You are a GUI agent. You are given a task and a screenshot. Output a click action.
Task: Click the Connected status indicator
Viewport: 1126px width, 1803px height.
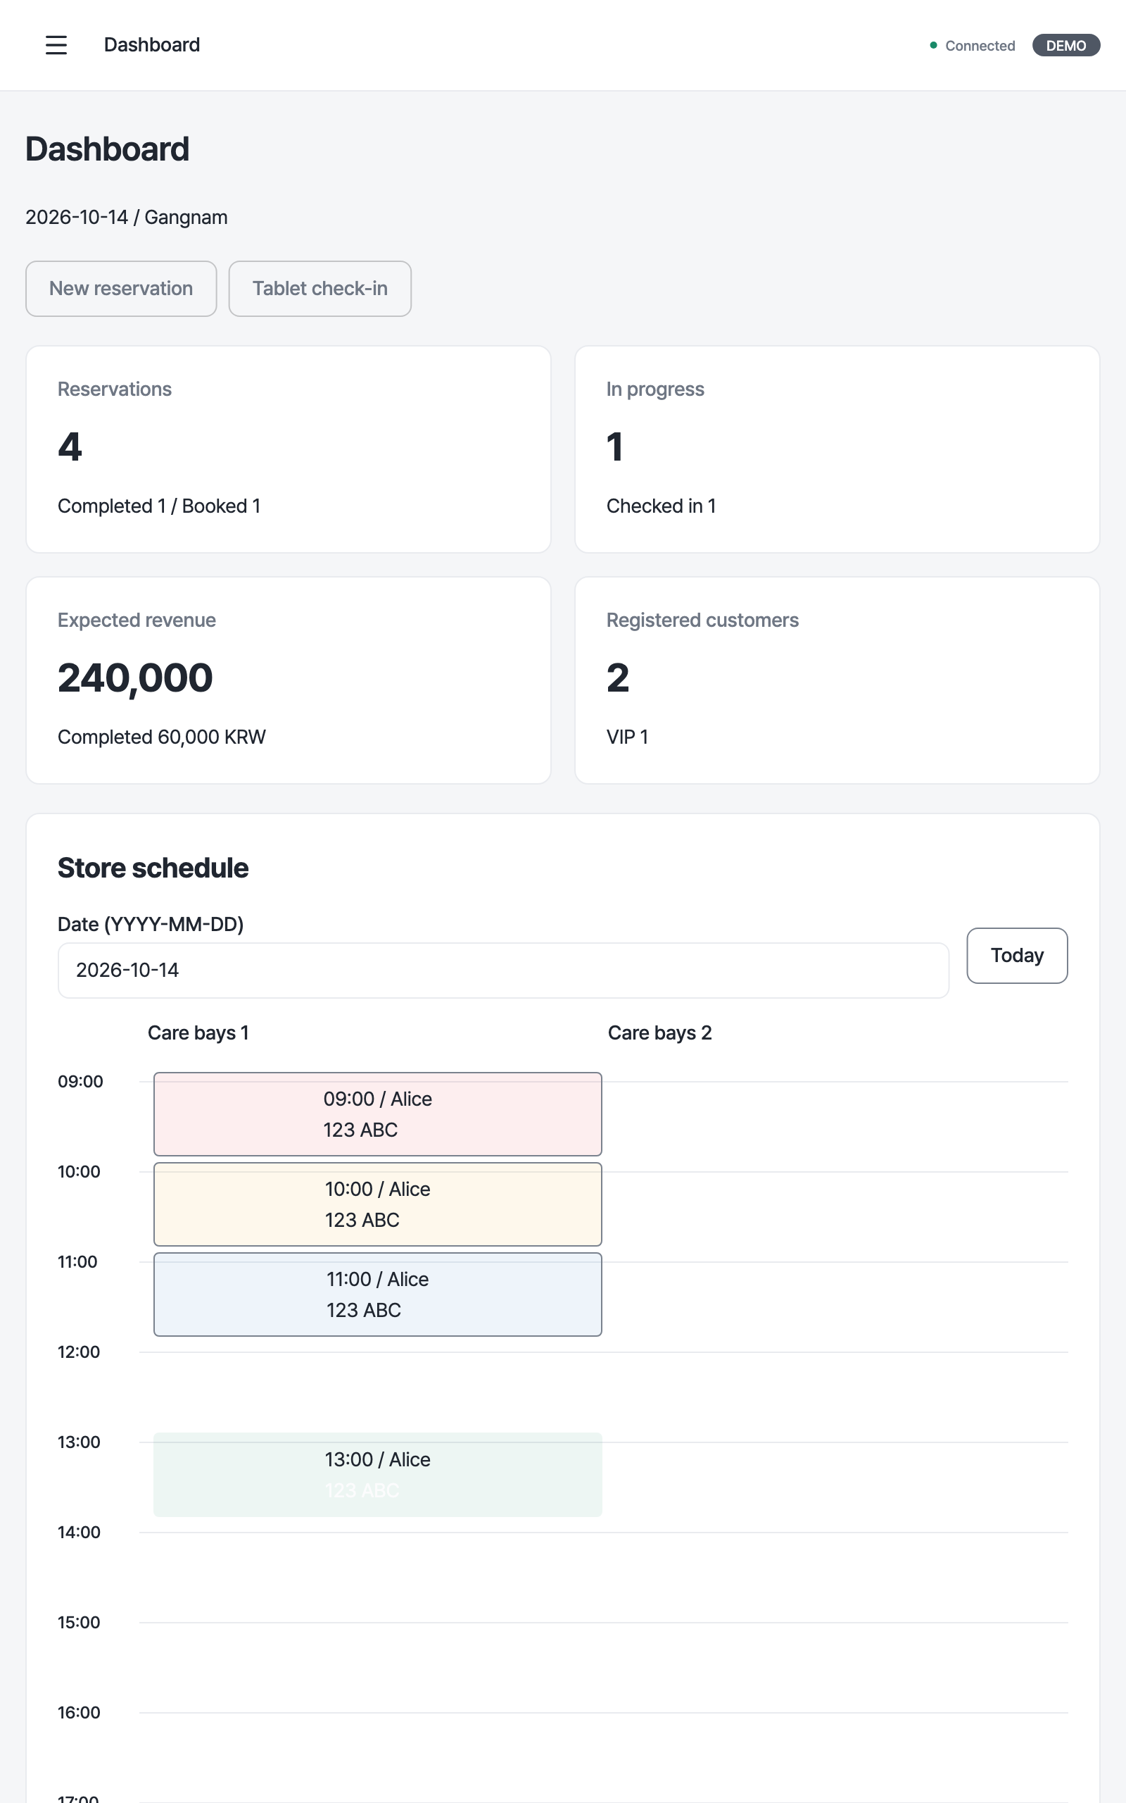click(973, 46)
